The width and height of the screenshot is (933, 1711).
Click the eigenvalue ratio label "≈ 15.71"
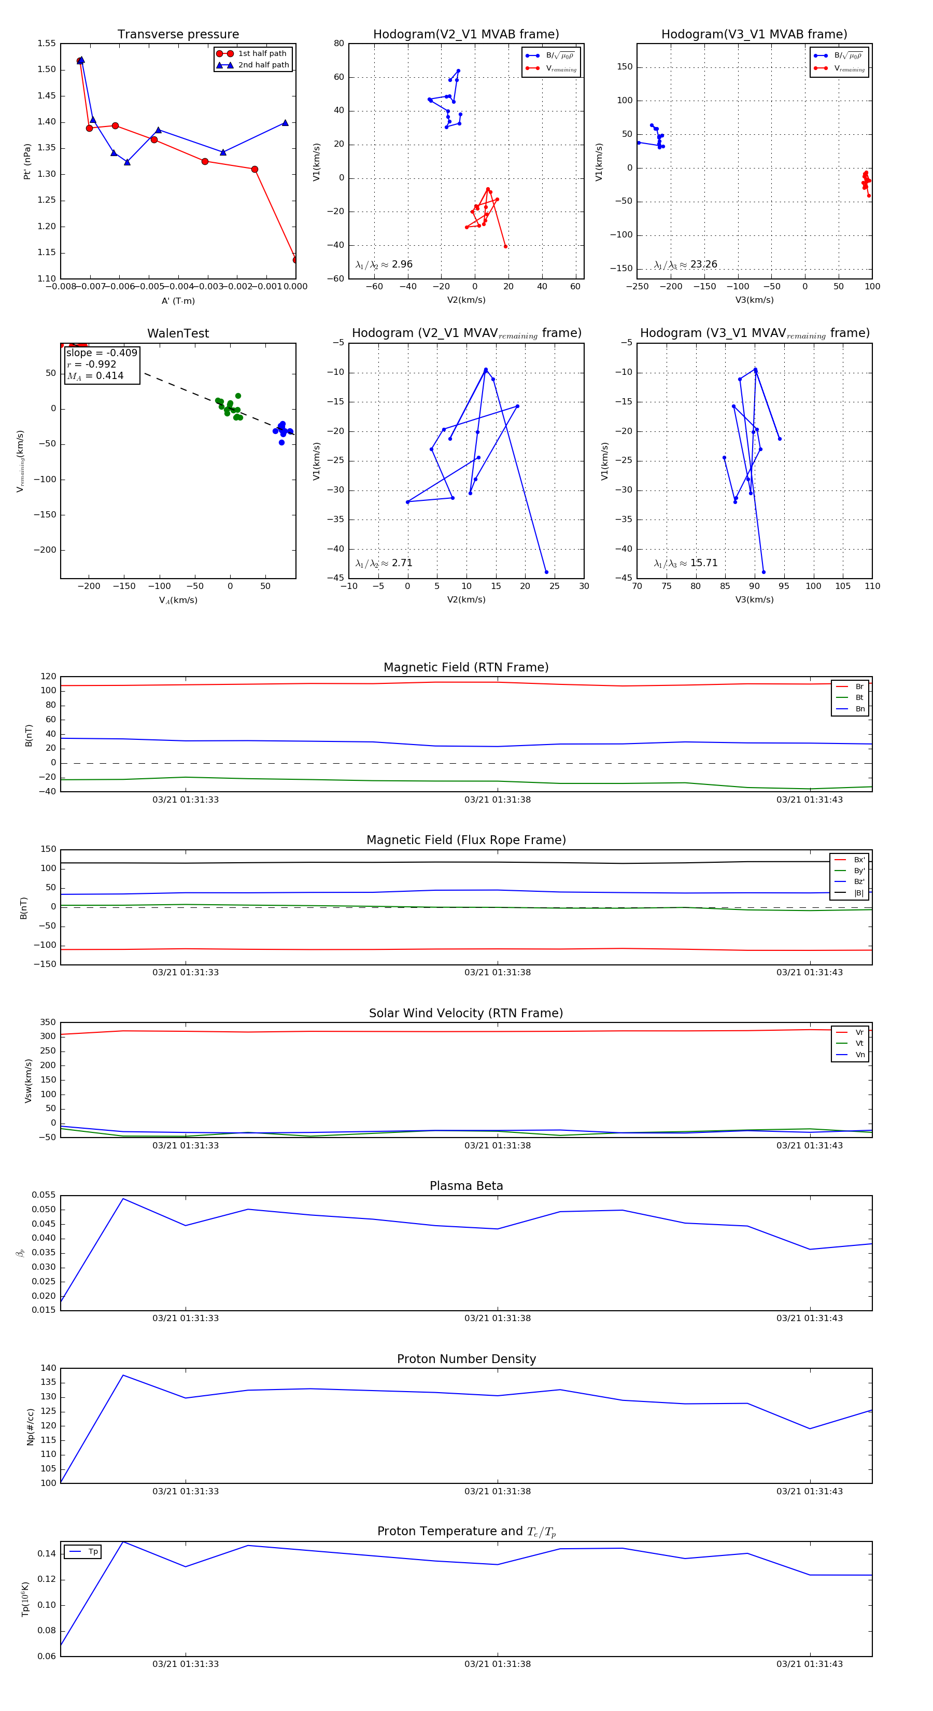(x=685, y=563)
